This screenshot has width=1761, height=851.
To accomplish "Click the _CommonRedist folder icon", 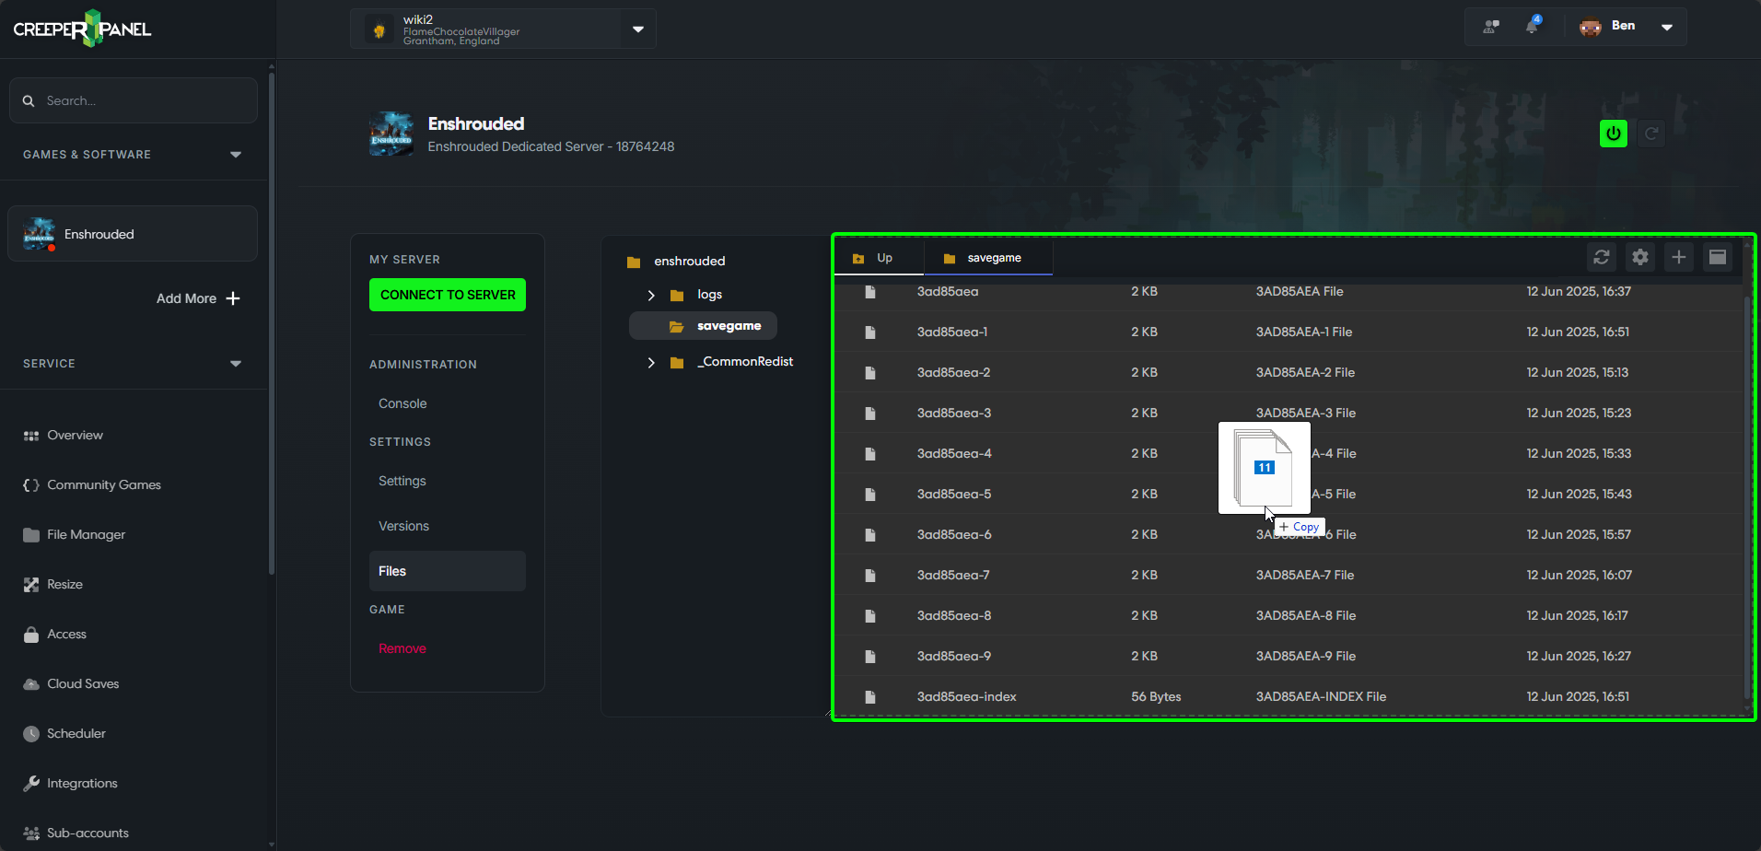I will [677, 363].
